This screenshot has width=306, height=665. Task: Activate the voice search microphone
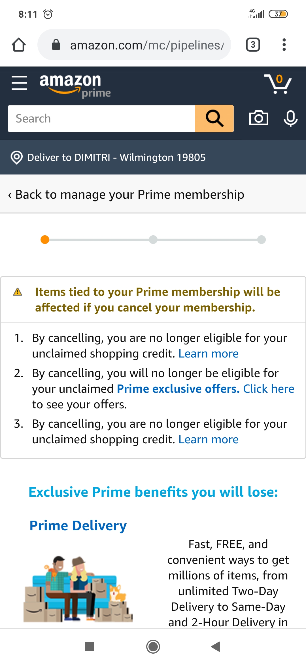290,118
